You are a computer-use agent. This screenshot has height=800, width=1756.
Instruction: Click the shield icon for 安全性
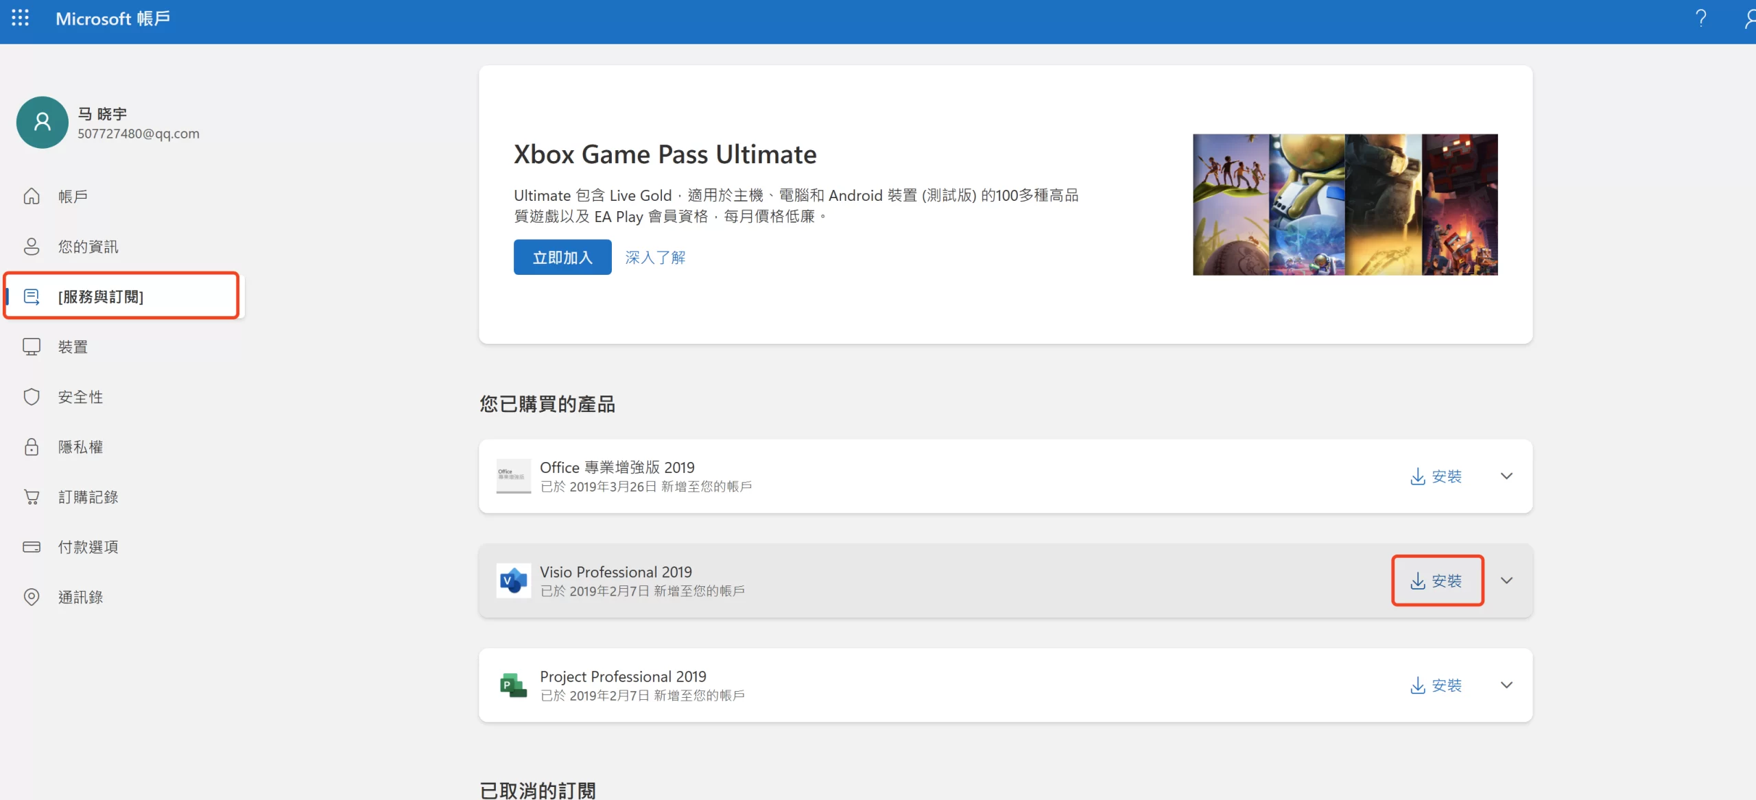[32, 397]
